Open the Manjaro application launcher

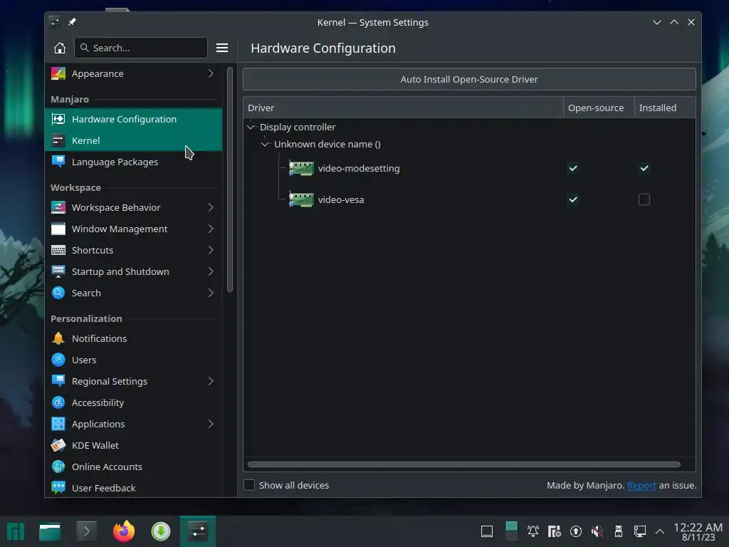tap(16, 531)
